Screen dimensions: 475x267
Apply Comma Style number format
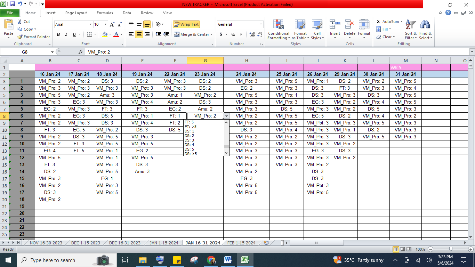241,34
